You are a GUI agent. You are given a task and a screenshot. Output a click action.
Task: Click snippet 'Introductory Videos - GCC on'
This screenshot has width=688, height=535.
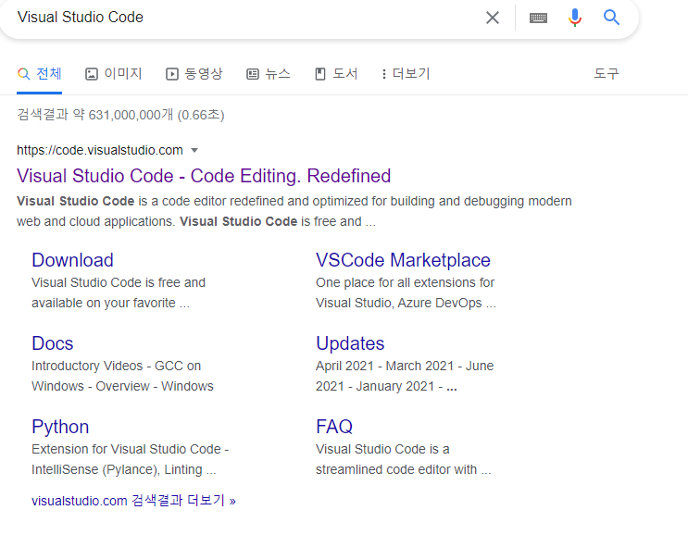[x=117, y=366]
